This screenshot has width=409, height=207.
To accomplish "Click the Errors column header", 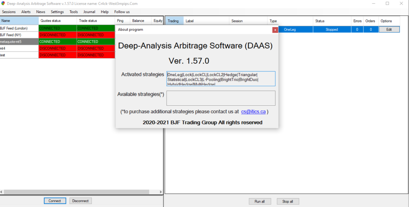I will pos(357,21).
